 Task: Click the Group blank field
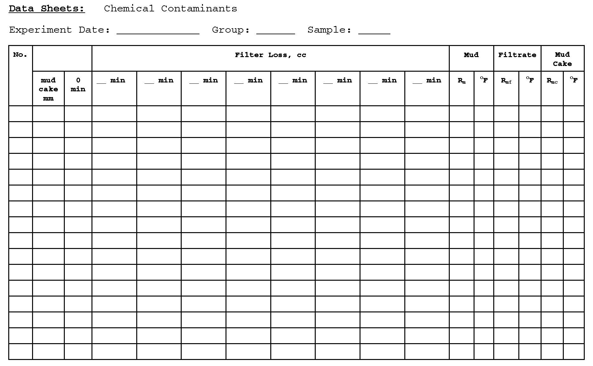coord(275,31)
